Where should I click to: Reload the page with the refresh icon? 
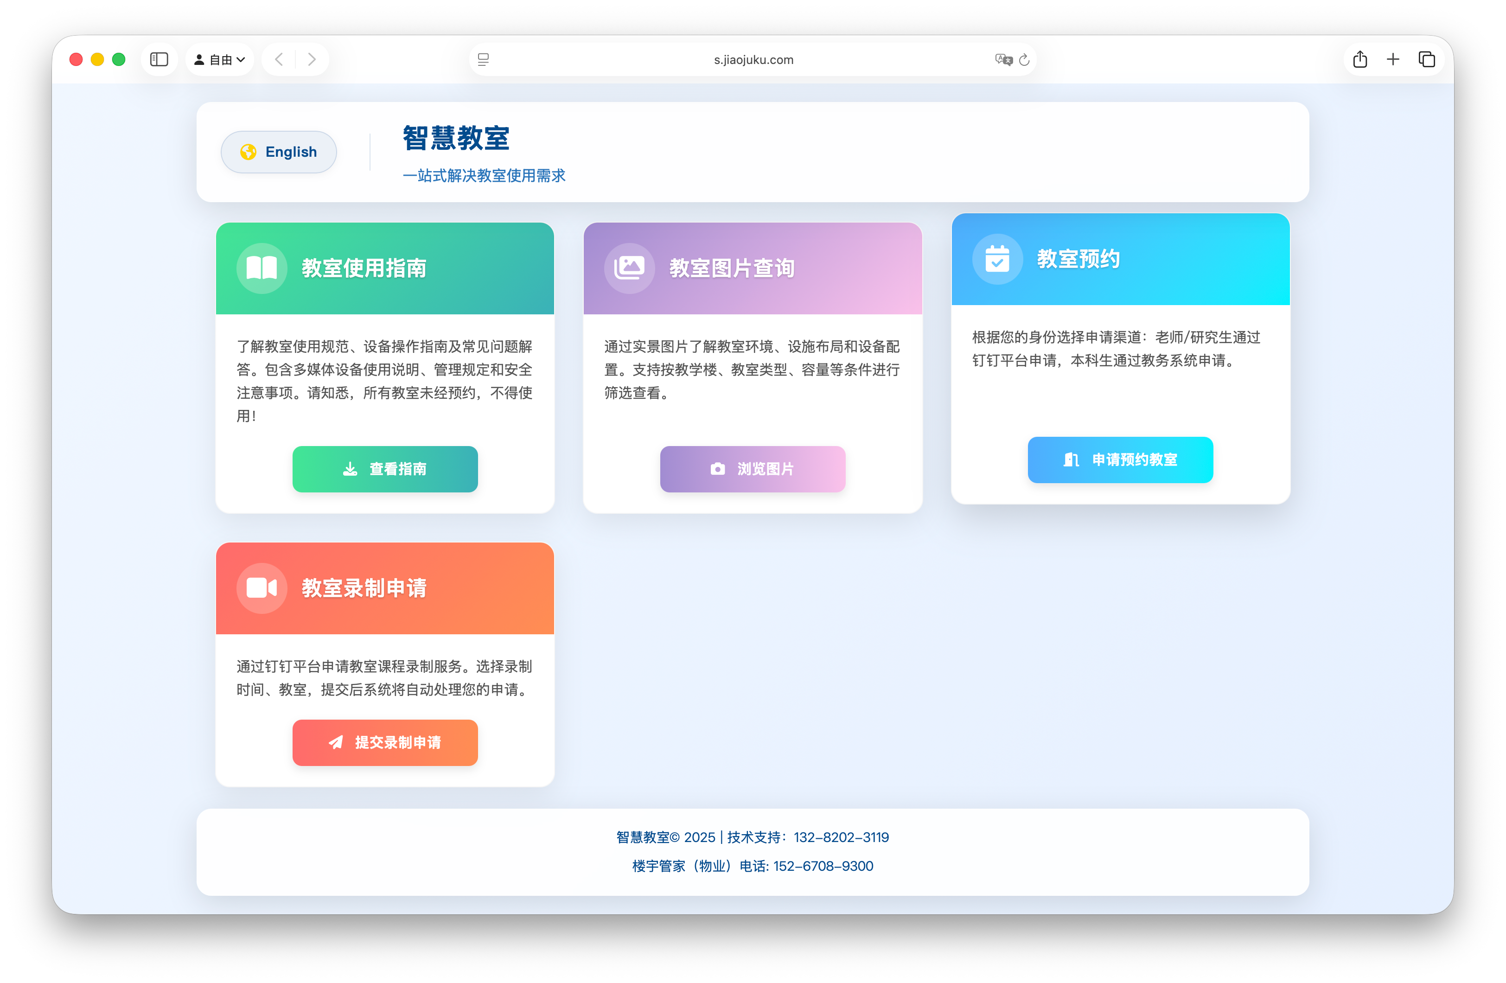1024,59
